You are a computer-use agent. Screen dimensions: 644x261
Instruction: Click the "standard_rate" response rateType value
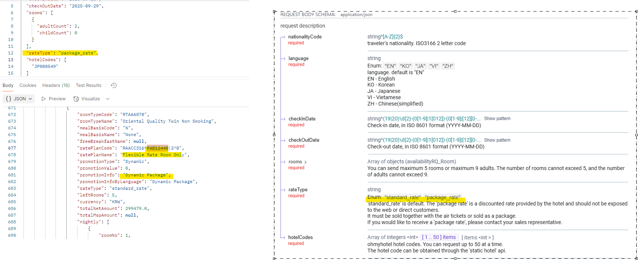click(129, 188)
